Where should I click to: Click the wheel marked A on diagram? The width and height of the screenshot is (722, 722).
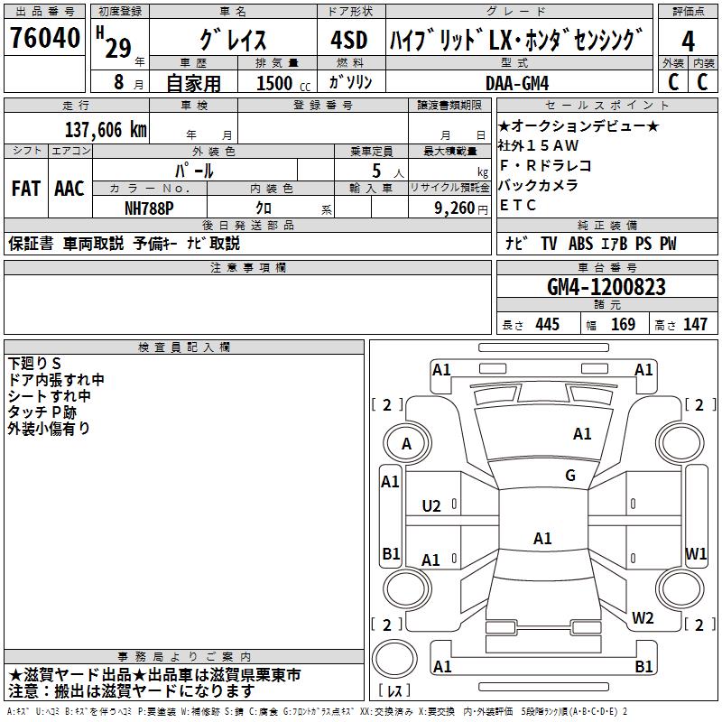[407, 444]
